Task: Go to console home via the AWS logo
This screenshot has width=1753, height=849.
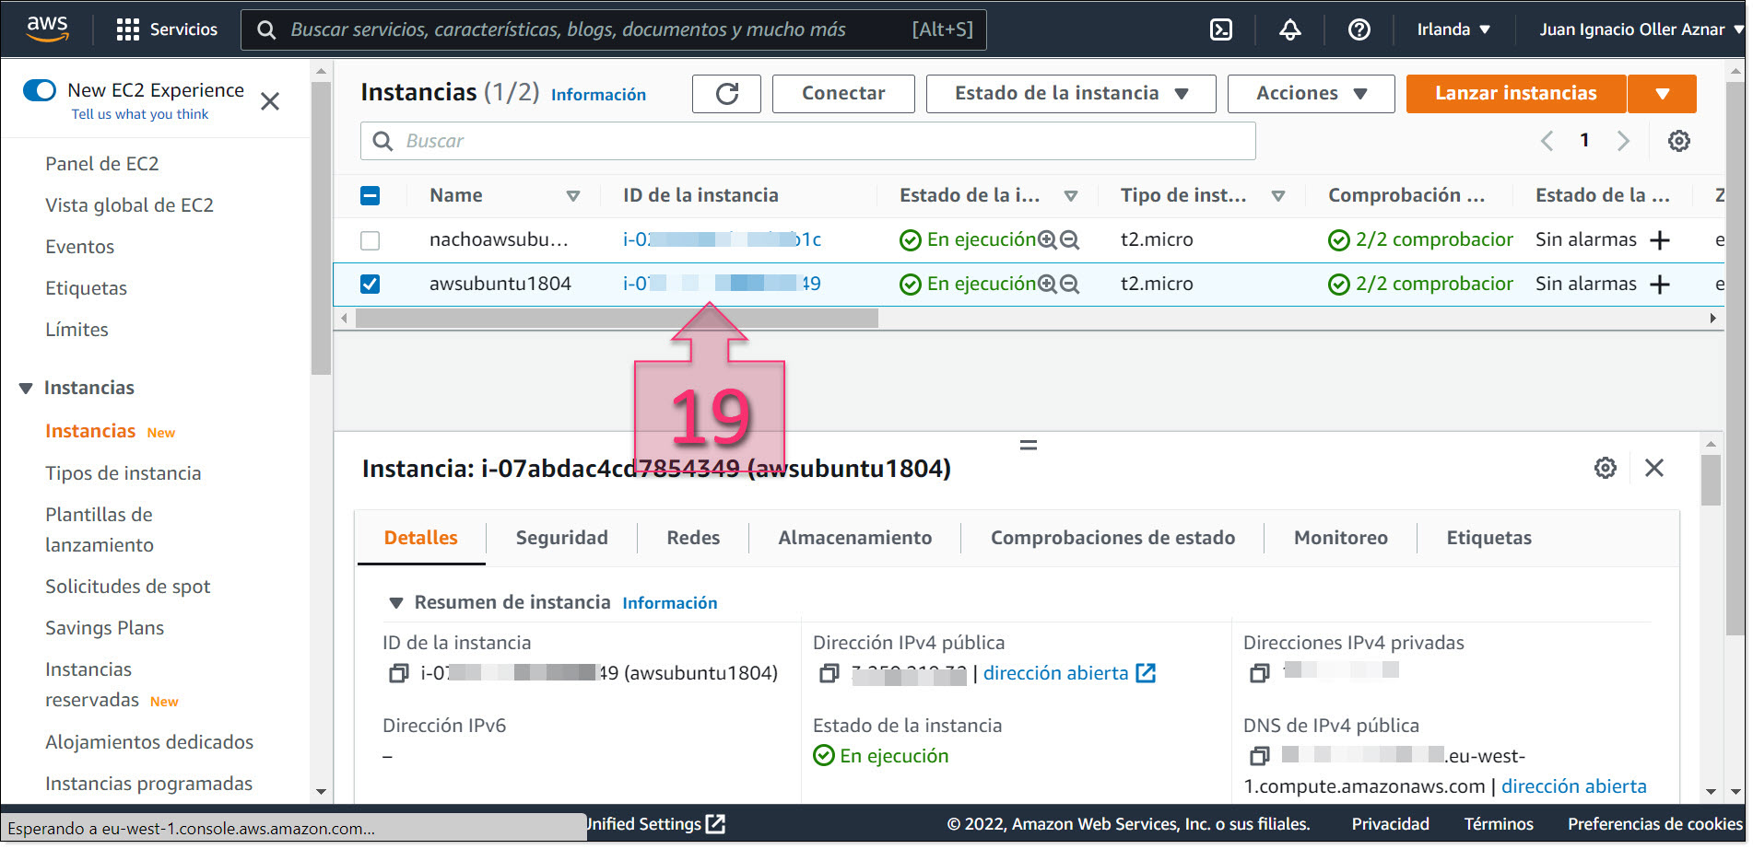Action: 48,29
